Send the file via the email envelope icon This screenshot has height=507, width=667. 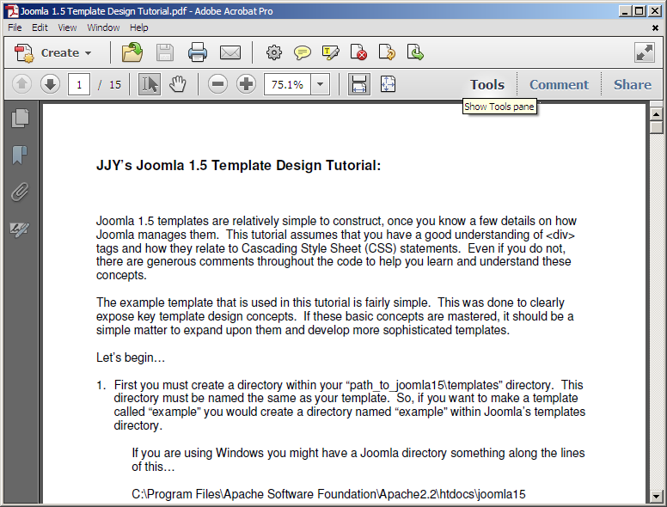[230, 52]
